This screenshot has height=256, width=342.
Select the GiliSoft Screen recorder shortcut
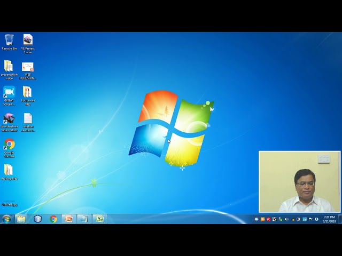click(x=9, y=96)
